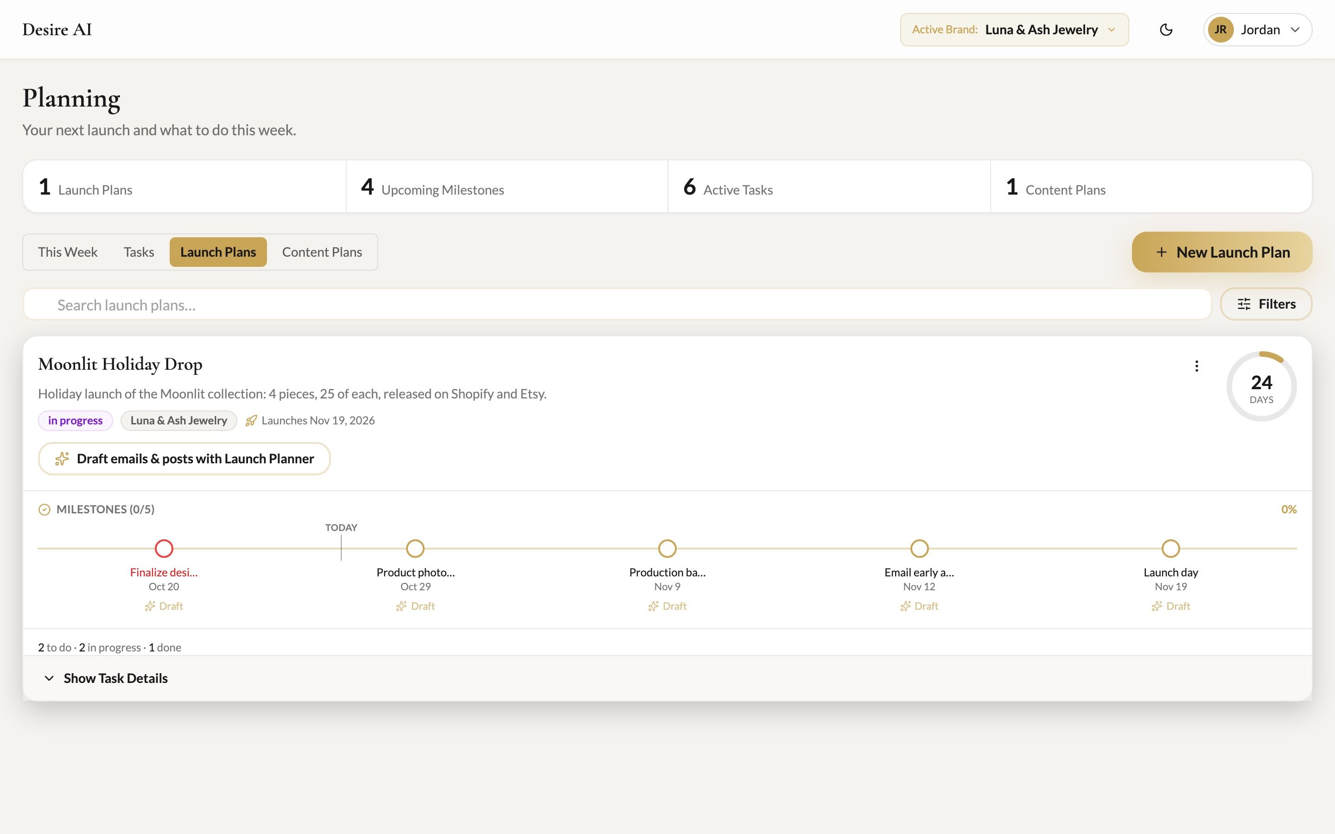Viewport: 1335px width, 834px height.
Task: Click the Search launch plans field
Action: pyautogui.click(x=617, y=304)
